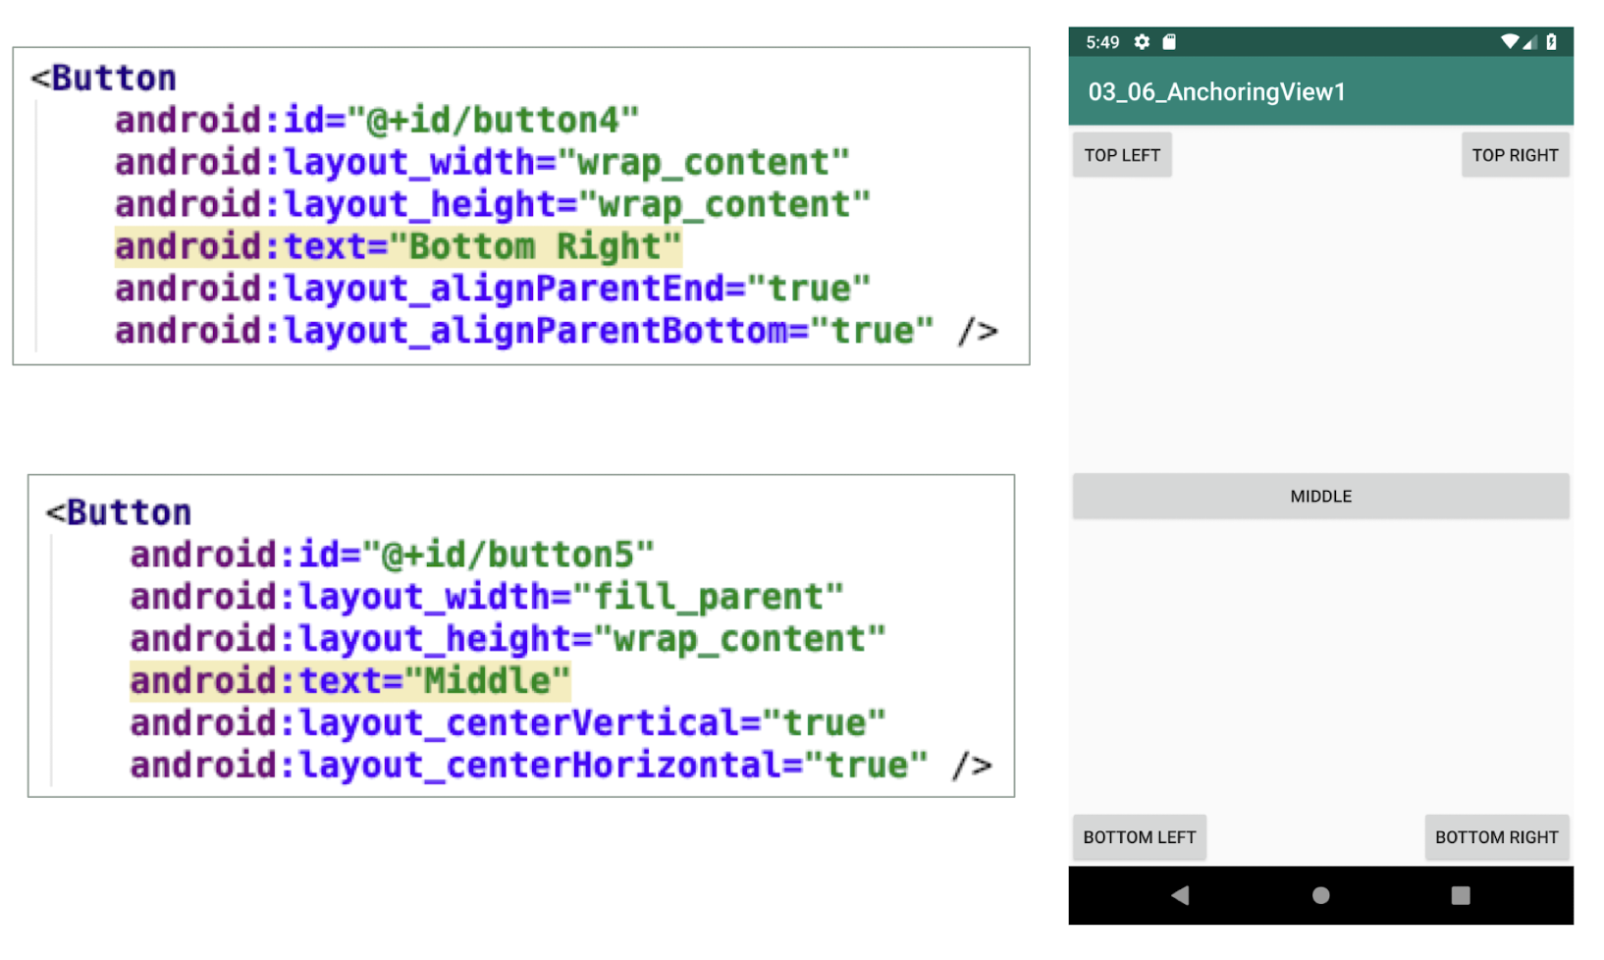Click the layout_alignParentEnd="true" line

(493, 289)
